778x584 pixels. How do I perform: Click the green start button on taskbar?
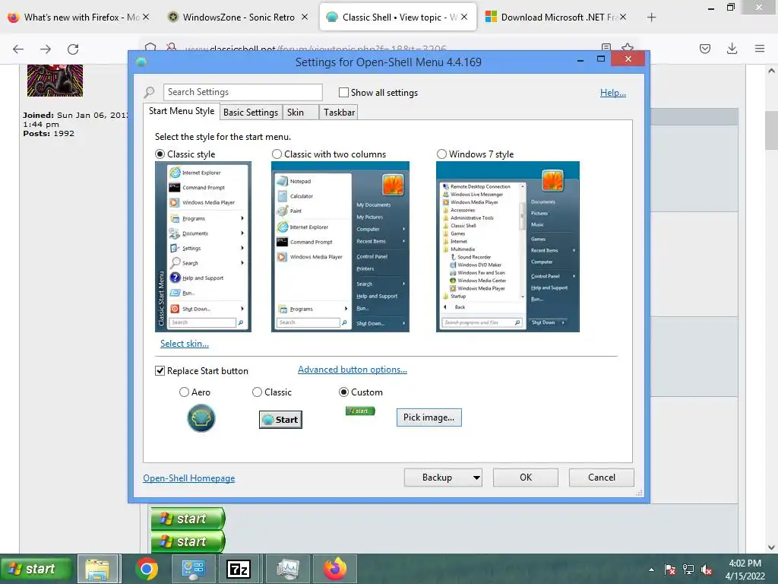pos(36,569)
